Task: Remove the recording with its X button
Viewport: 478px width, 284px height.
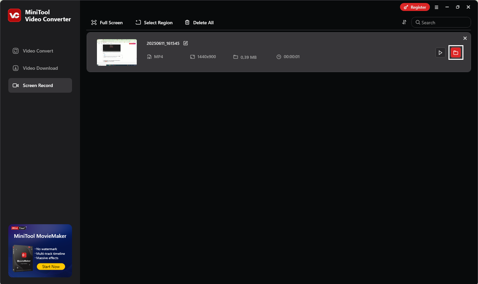Action: [x=465, y=38]
